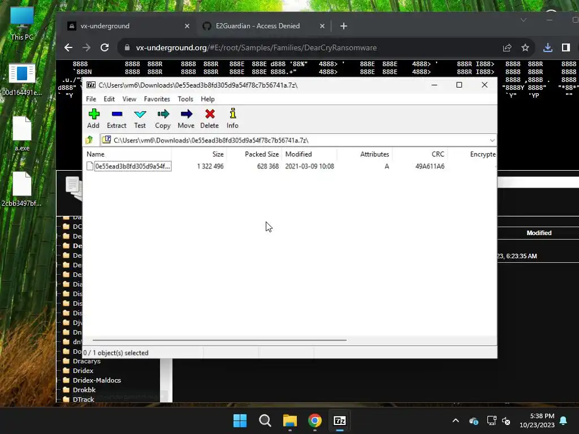
Task: Open the DTrack folder
Action: (x=83, y=400)
